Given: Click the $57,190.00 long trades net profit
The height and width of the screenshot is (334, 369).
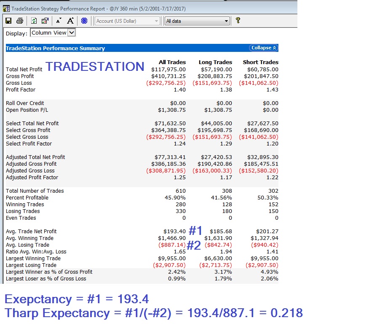Looking at the screenshot, I should coord(217,70).
